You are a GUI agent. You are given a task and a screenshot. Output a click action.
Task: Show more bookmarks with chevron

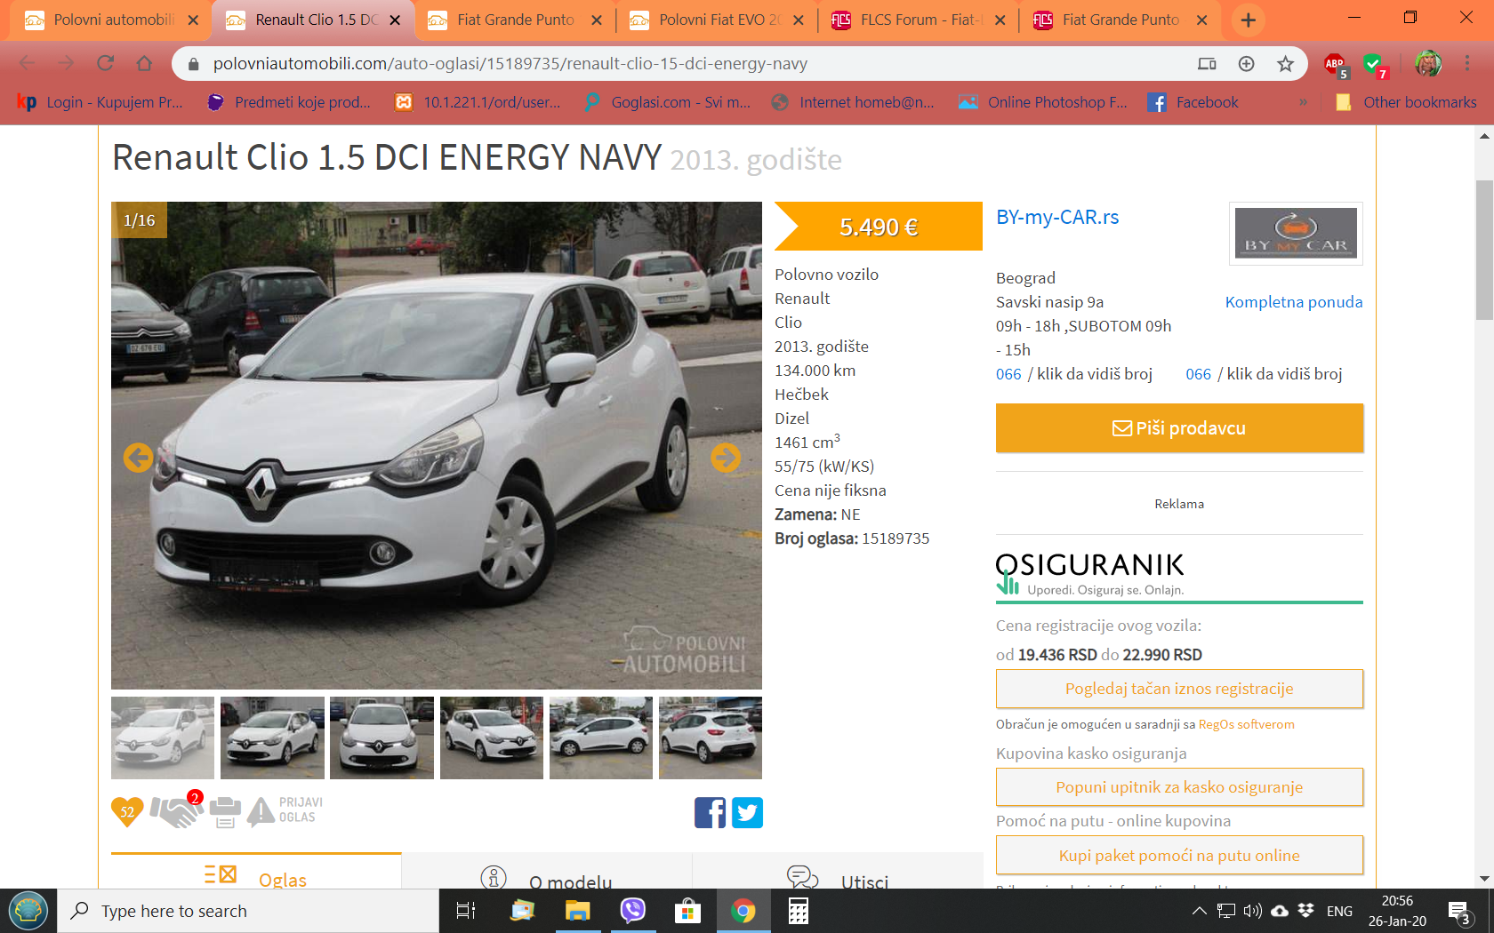tap(1303, 102)
